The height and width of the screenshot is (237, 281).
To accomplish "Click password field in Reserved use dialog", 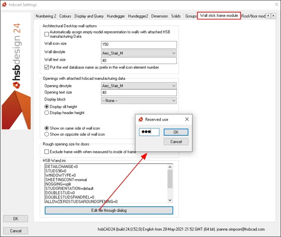I will [x=149, y=132].
